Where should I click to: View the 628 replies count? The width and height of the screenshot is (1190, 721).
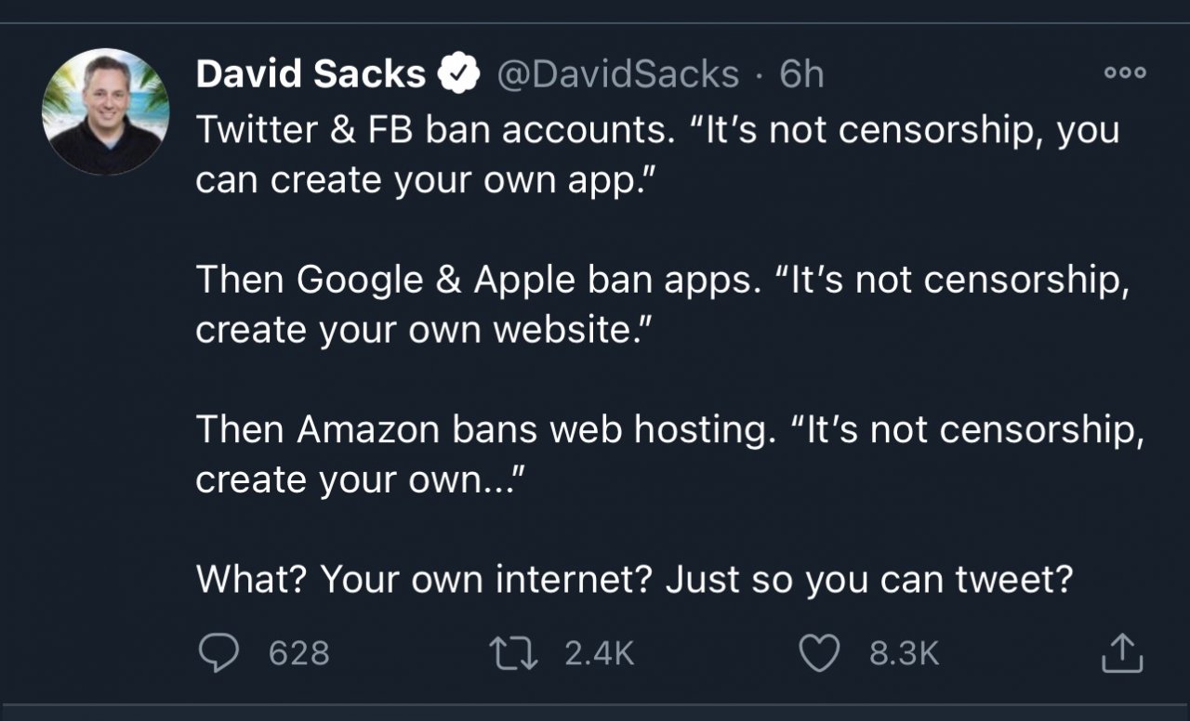(x=299, y=653)
